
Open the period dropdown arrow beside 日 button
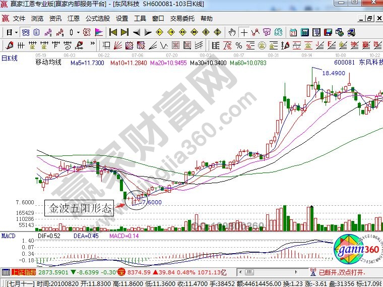coord(16,32)
